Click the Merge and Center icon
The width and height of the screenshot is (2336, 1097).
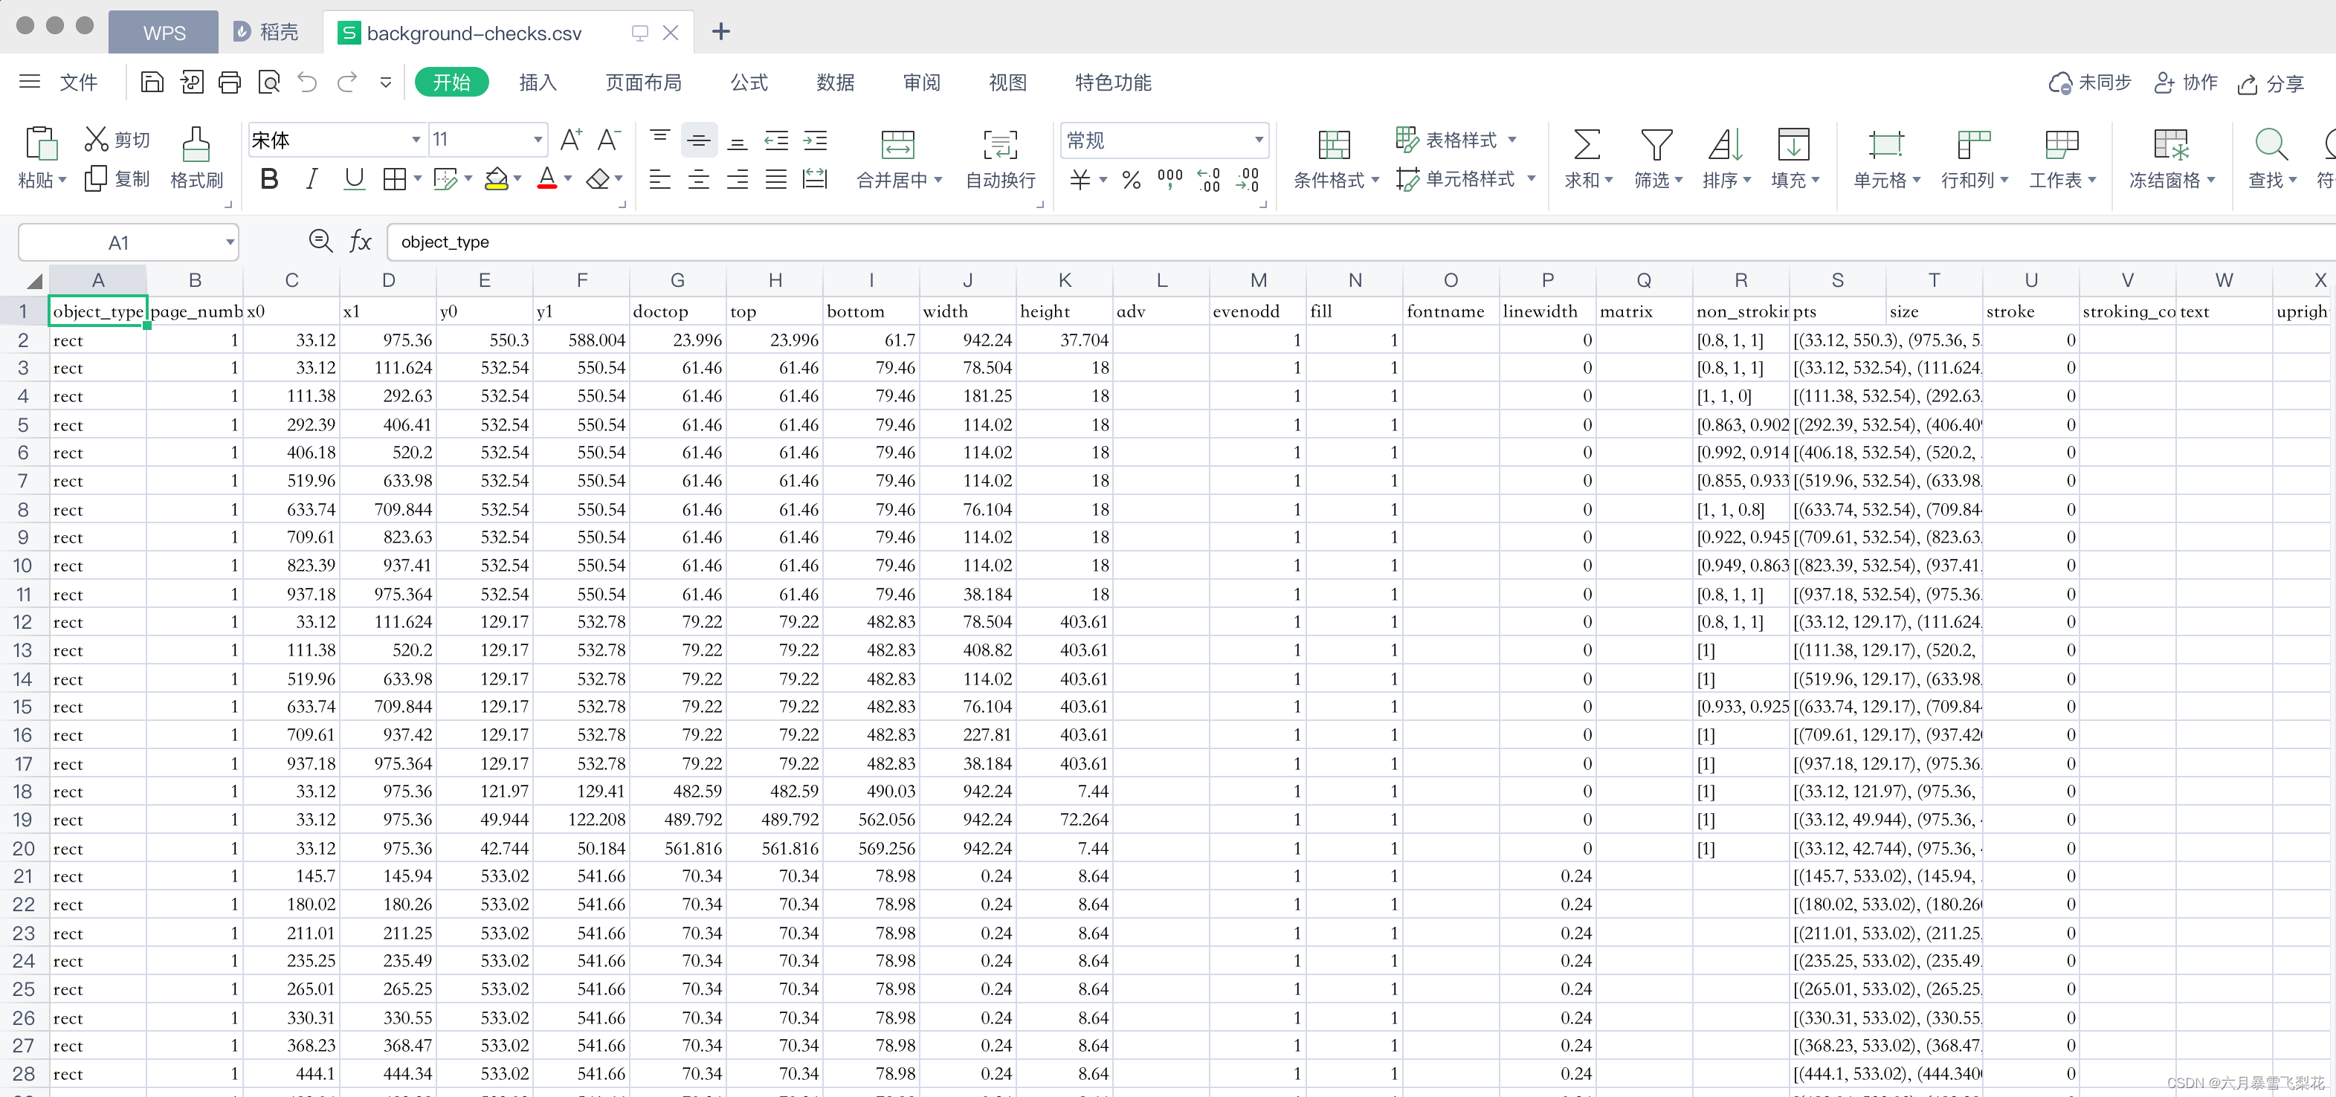coord(898,144)
